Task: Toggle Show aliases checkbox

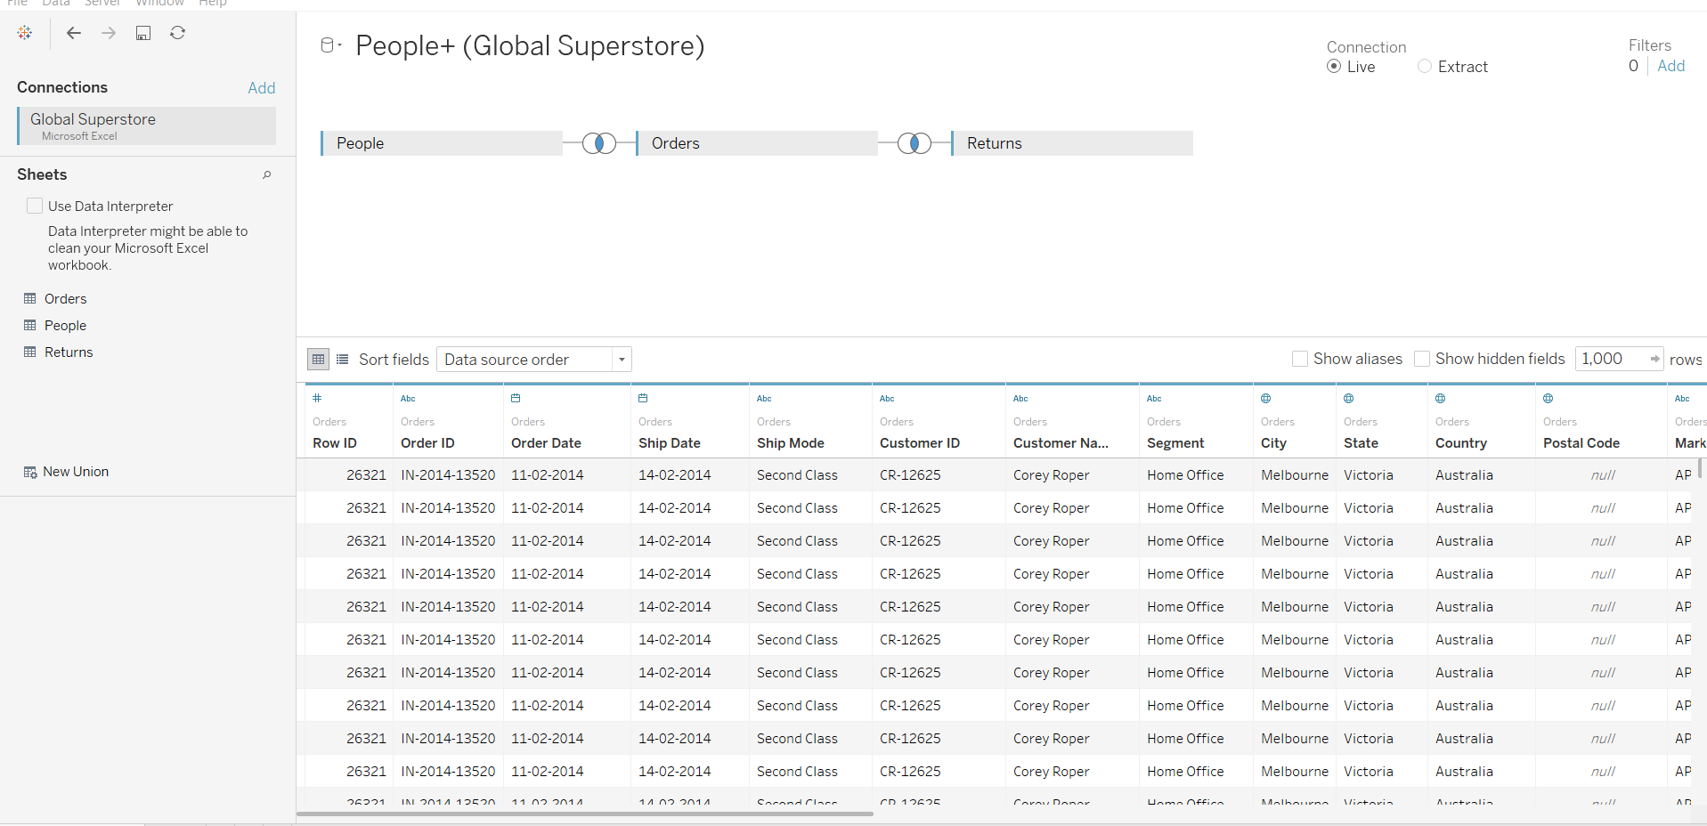Action: 1300,359
